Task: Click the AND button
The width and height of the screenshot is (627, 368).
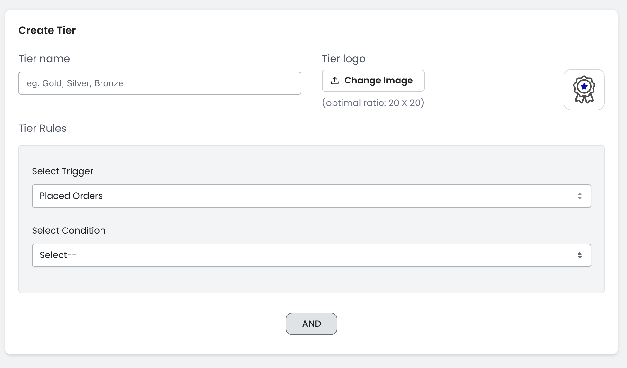Action: pos(311,324)
